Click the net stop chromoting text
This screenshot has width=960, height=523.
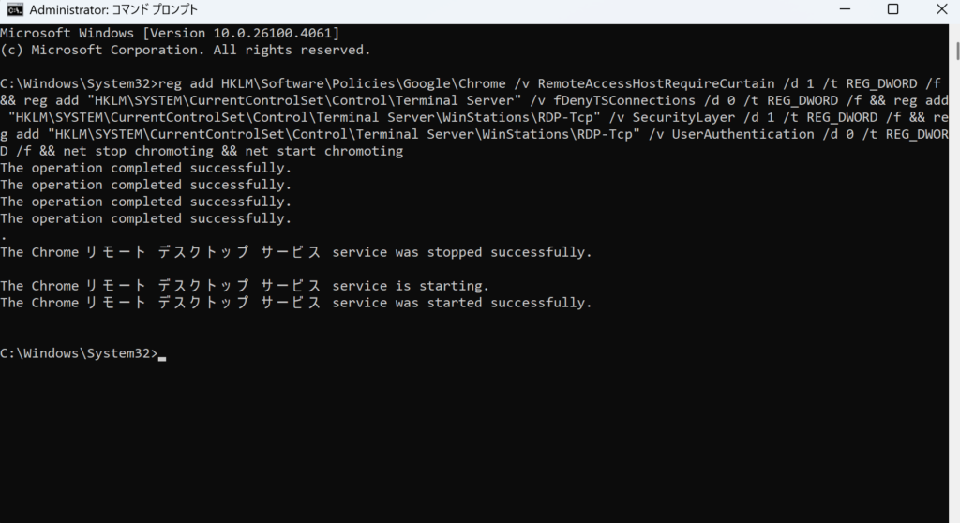pos(139,151)
